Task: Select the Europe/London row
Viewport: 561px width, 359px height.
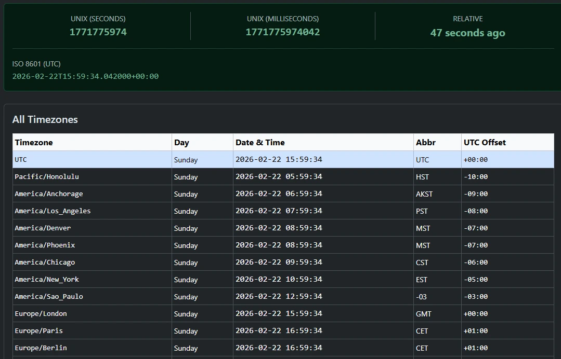Action: click(41, 313)
